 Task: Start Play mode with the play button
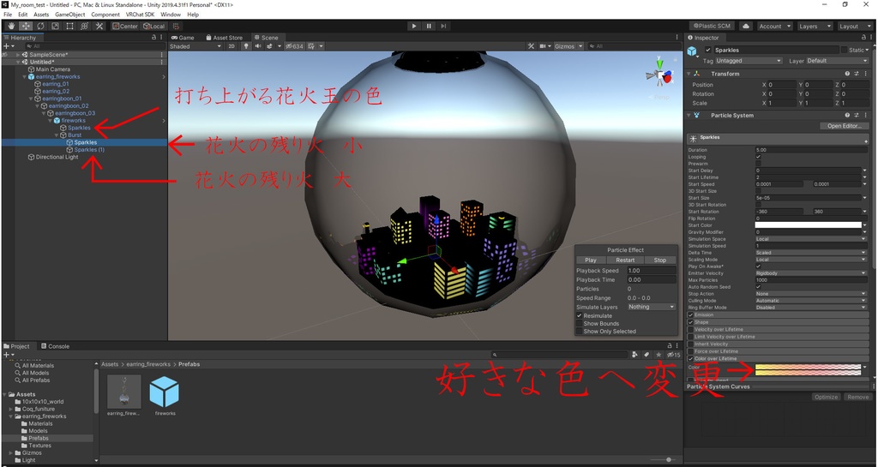[414, 27]
